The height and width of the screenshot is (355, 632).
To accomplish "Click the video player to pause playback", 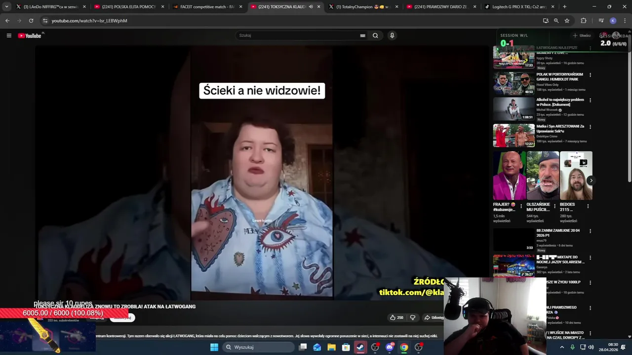I will click(x=262, y=173).
